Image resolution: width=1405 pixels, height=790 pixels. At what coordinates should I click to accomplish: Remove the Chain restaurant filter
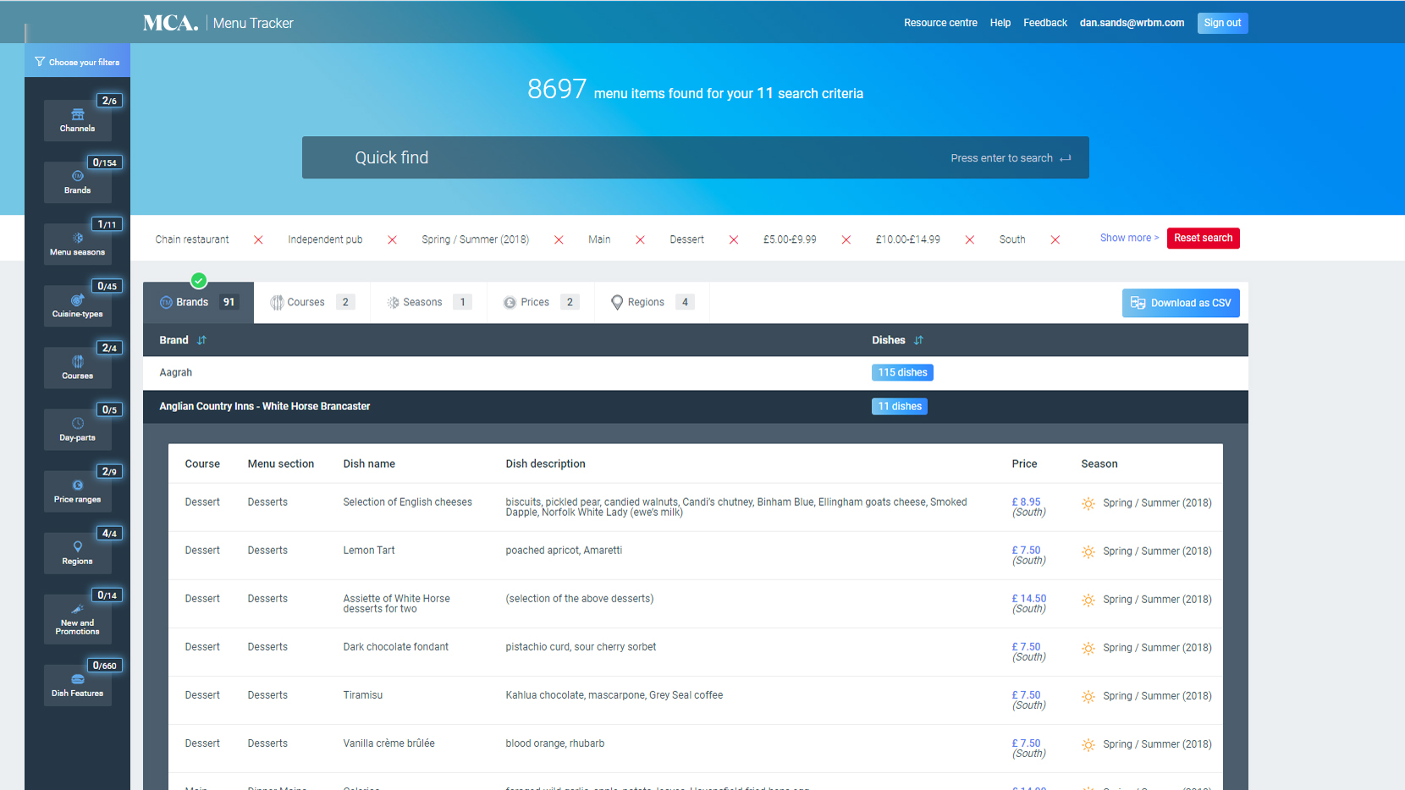point(258,239)
